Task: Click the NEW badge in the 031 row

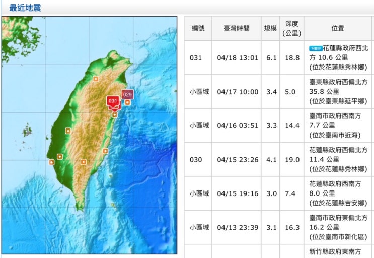Action: click(316, 48)
